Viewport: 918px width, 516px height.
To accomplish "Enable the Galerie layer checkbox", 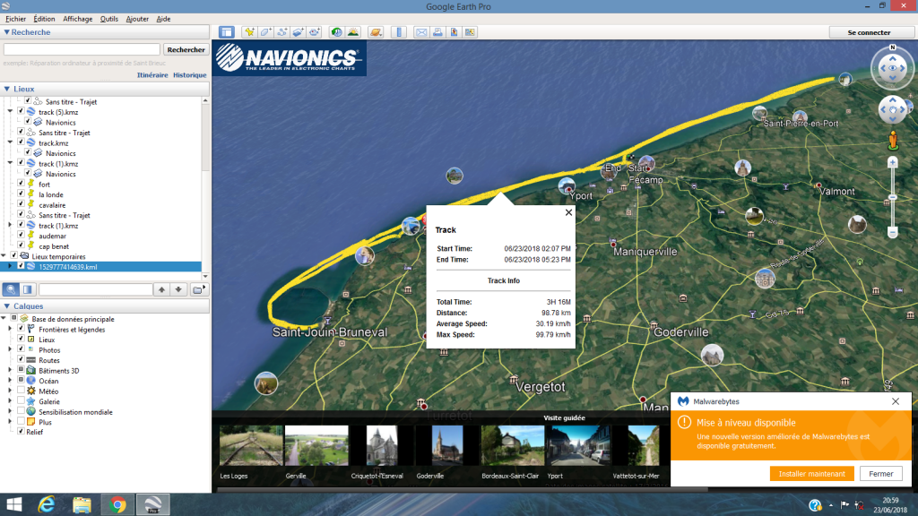I will (21, 401).
